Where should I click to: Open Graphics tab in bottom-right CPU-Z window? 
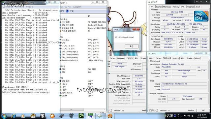(190, 58)
